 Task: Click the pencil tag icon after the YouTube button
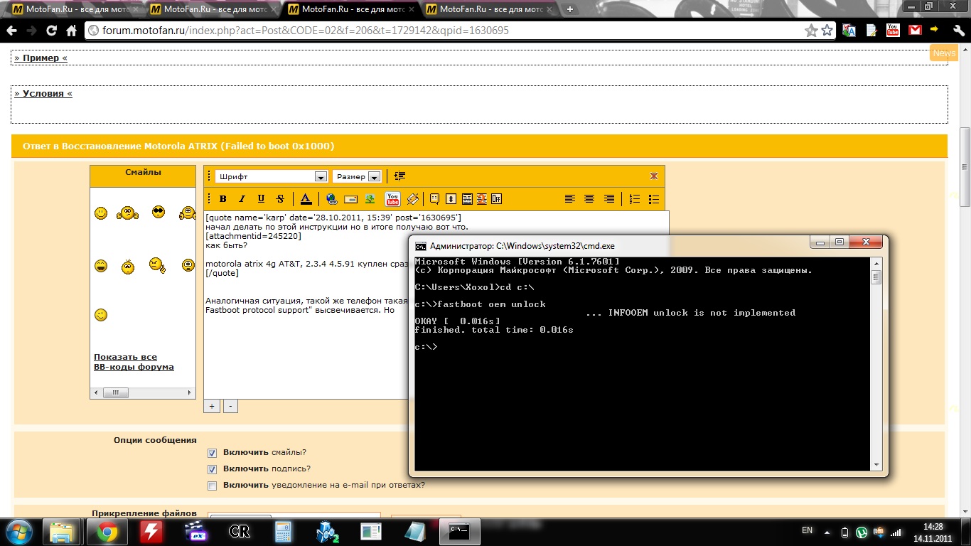click(x=412, y=199)
